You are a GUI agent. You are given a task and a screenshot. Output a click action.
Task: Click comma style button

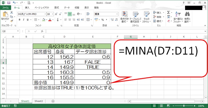tap(107, 20)
